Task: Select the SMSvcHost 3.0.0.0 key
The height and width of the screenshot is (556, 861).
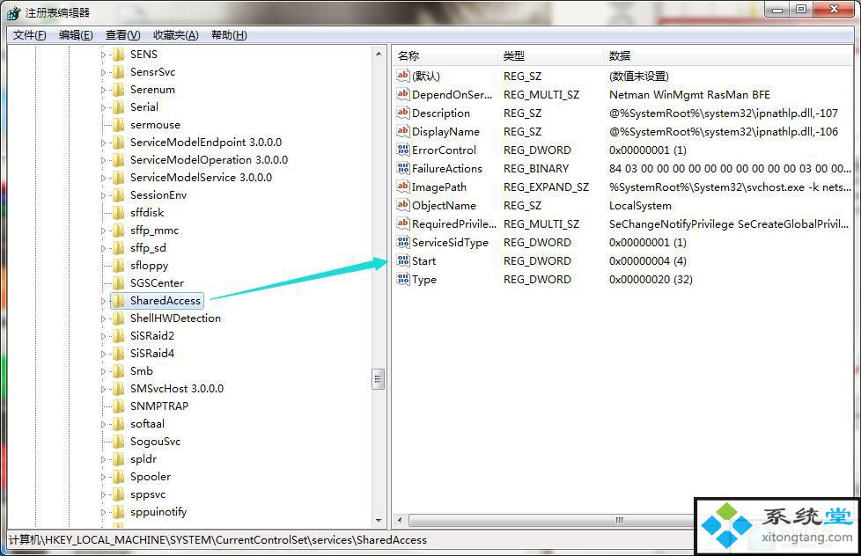Action: point(177,389)
